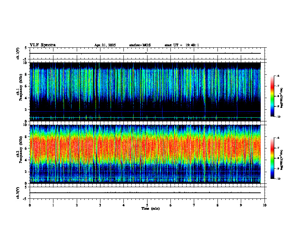Click the ch.3 voltage waveform trace
Image resolution: width=298 pixels, height=230 pixels.
coord(145,193)
